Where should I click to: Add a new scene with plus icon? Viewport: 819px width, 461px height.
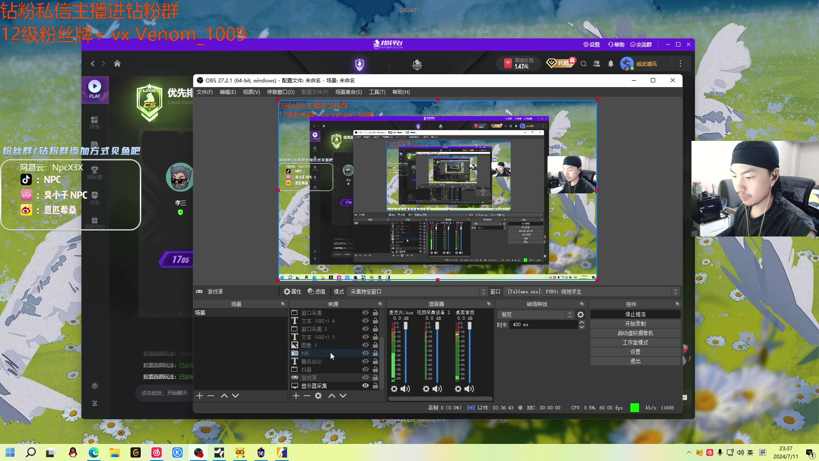click(200, 396)
